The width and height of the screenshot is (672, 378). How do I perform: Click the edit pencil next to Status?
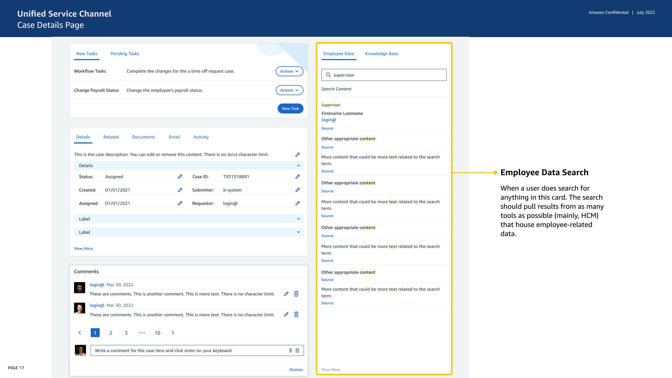pos(180,177)
